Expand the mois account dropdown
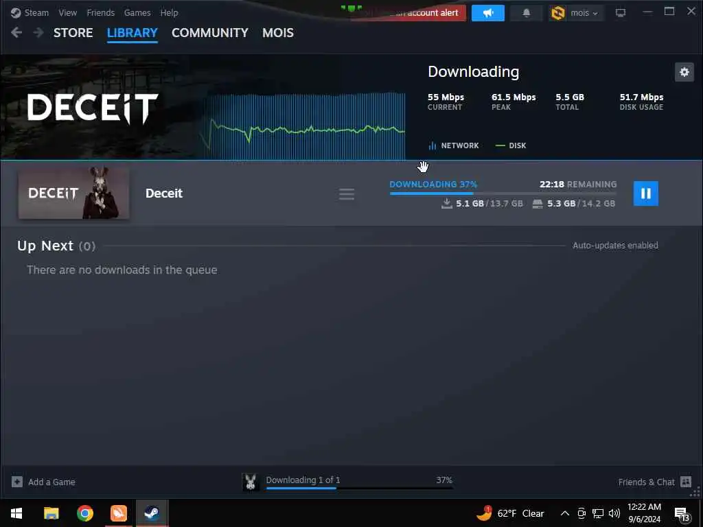Screen dimensions: 703x527 click(x=584, y=13)
